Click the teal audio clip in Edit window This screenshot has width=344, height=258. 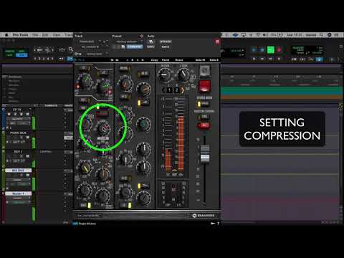click(x=282, y=91)
